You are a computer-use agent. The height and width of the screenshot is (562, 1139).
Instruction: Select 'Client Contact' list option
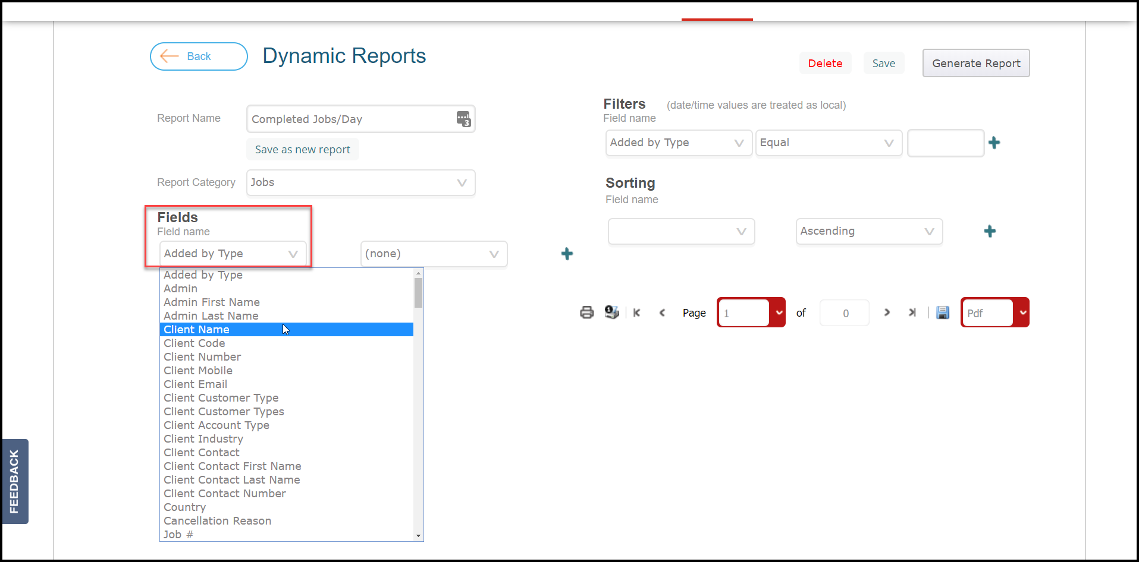287,453
